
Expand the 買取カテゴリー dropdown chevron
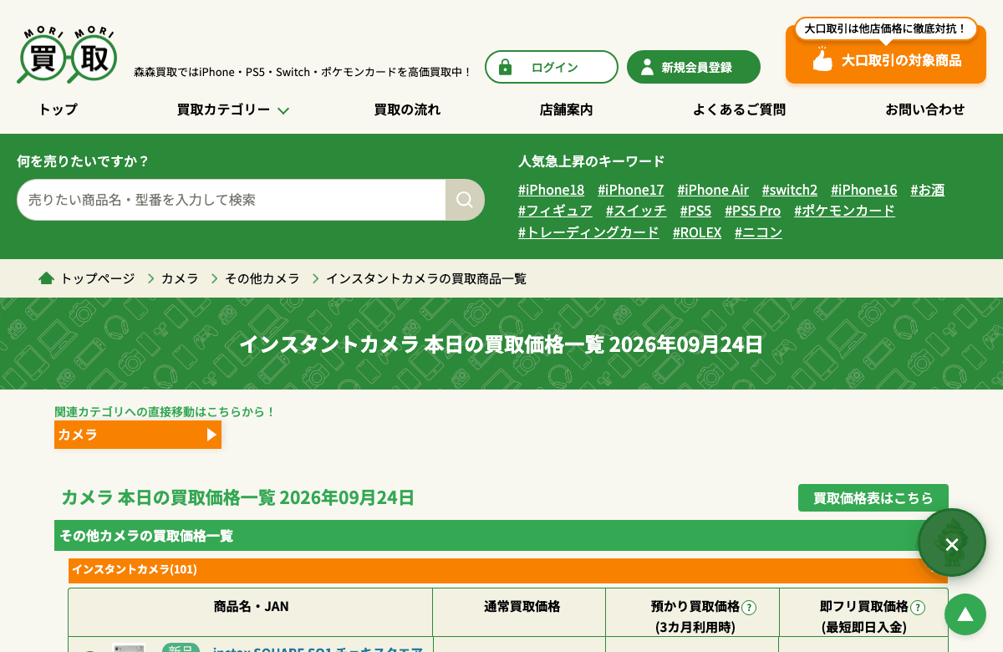click(x=283, y=110)
